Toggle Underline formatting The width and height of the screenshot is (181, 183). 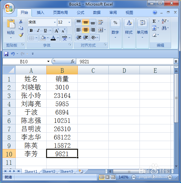45,31
